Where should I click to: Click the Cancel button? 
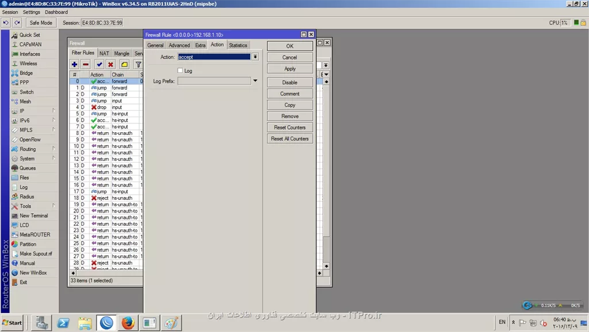pos(290,57)
